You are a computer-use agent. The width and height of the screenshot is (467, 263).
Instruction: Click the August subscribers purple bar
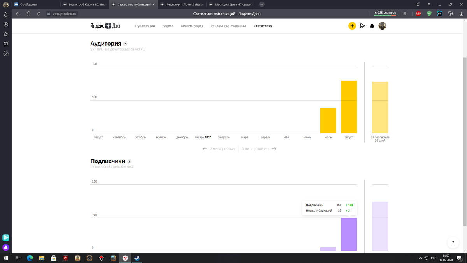point(349,234)
